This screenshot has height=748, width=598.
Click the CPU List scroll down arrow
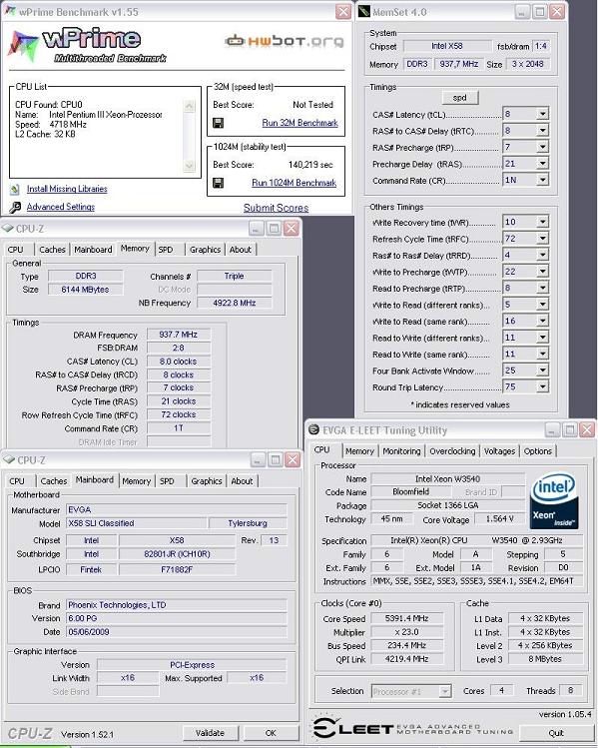click(190, 166)
